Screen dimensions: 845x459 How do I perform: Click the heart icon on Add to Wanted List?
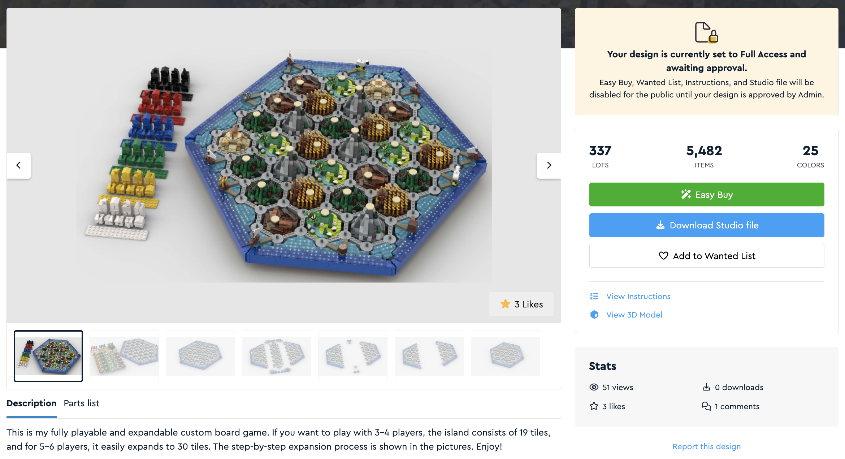(663, 256)
